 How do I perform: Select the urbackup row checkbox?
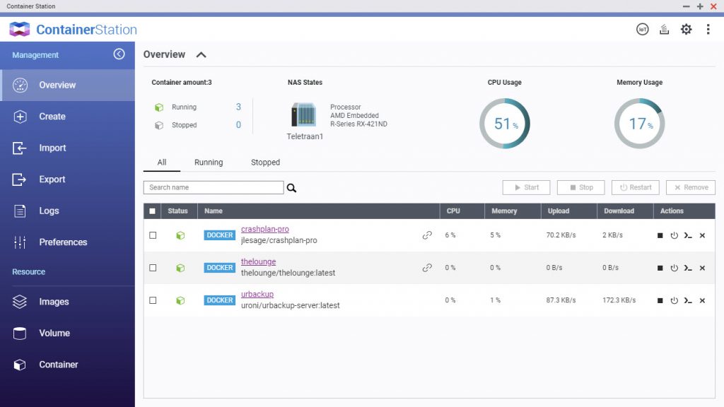[x=153, y=300]
